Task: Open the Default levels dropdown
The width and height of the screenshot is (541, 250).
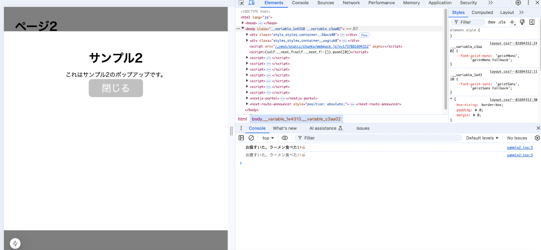Action: click(482, 138)
